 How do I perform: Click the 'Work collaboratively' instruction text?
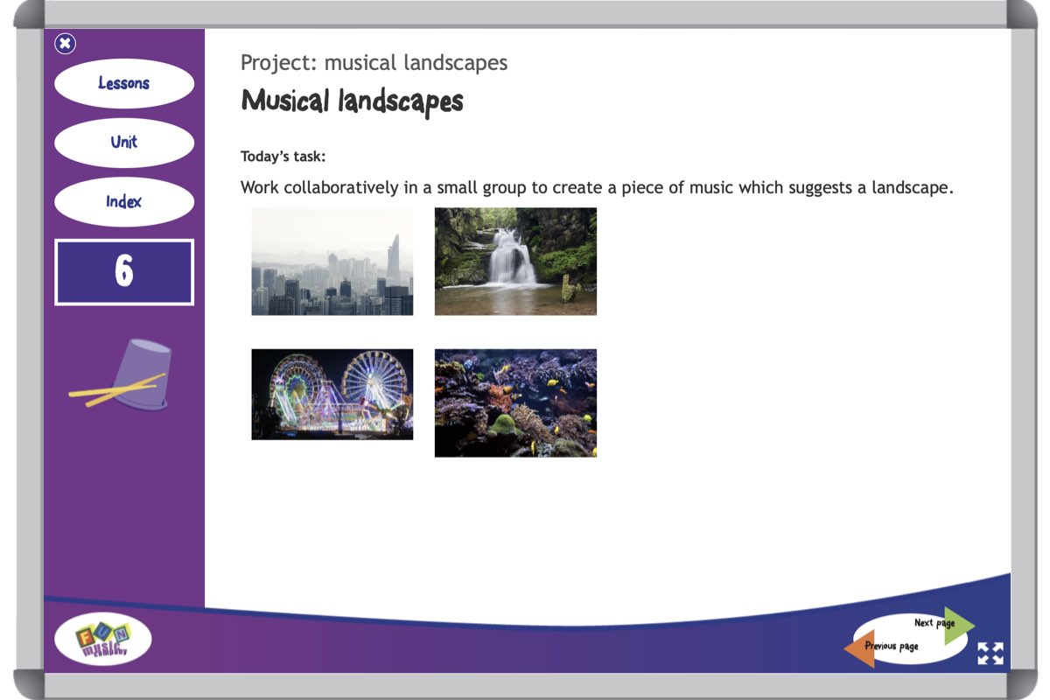coord(596,188)
